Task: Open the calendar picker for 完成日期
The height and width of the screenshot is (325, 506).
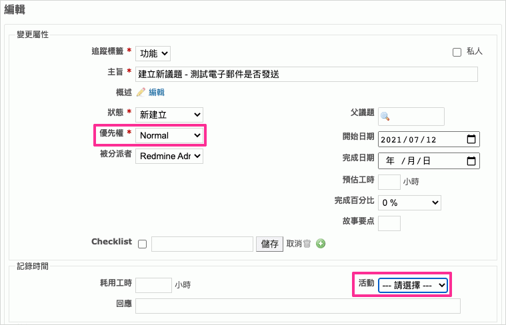Action: (x=471, y=161)
